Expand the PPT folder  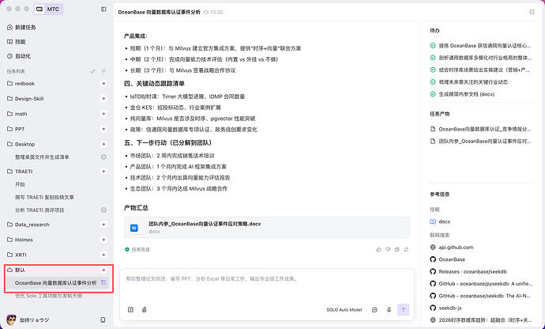tap(16, 129)
